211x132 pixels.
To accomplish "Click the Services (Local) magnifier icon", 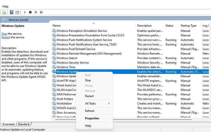I will coord(4,20).
